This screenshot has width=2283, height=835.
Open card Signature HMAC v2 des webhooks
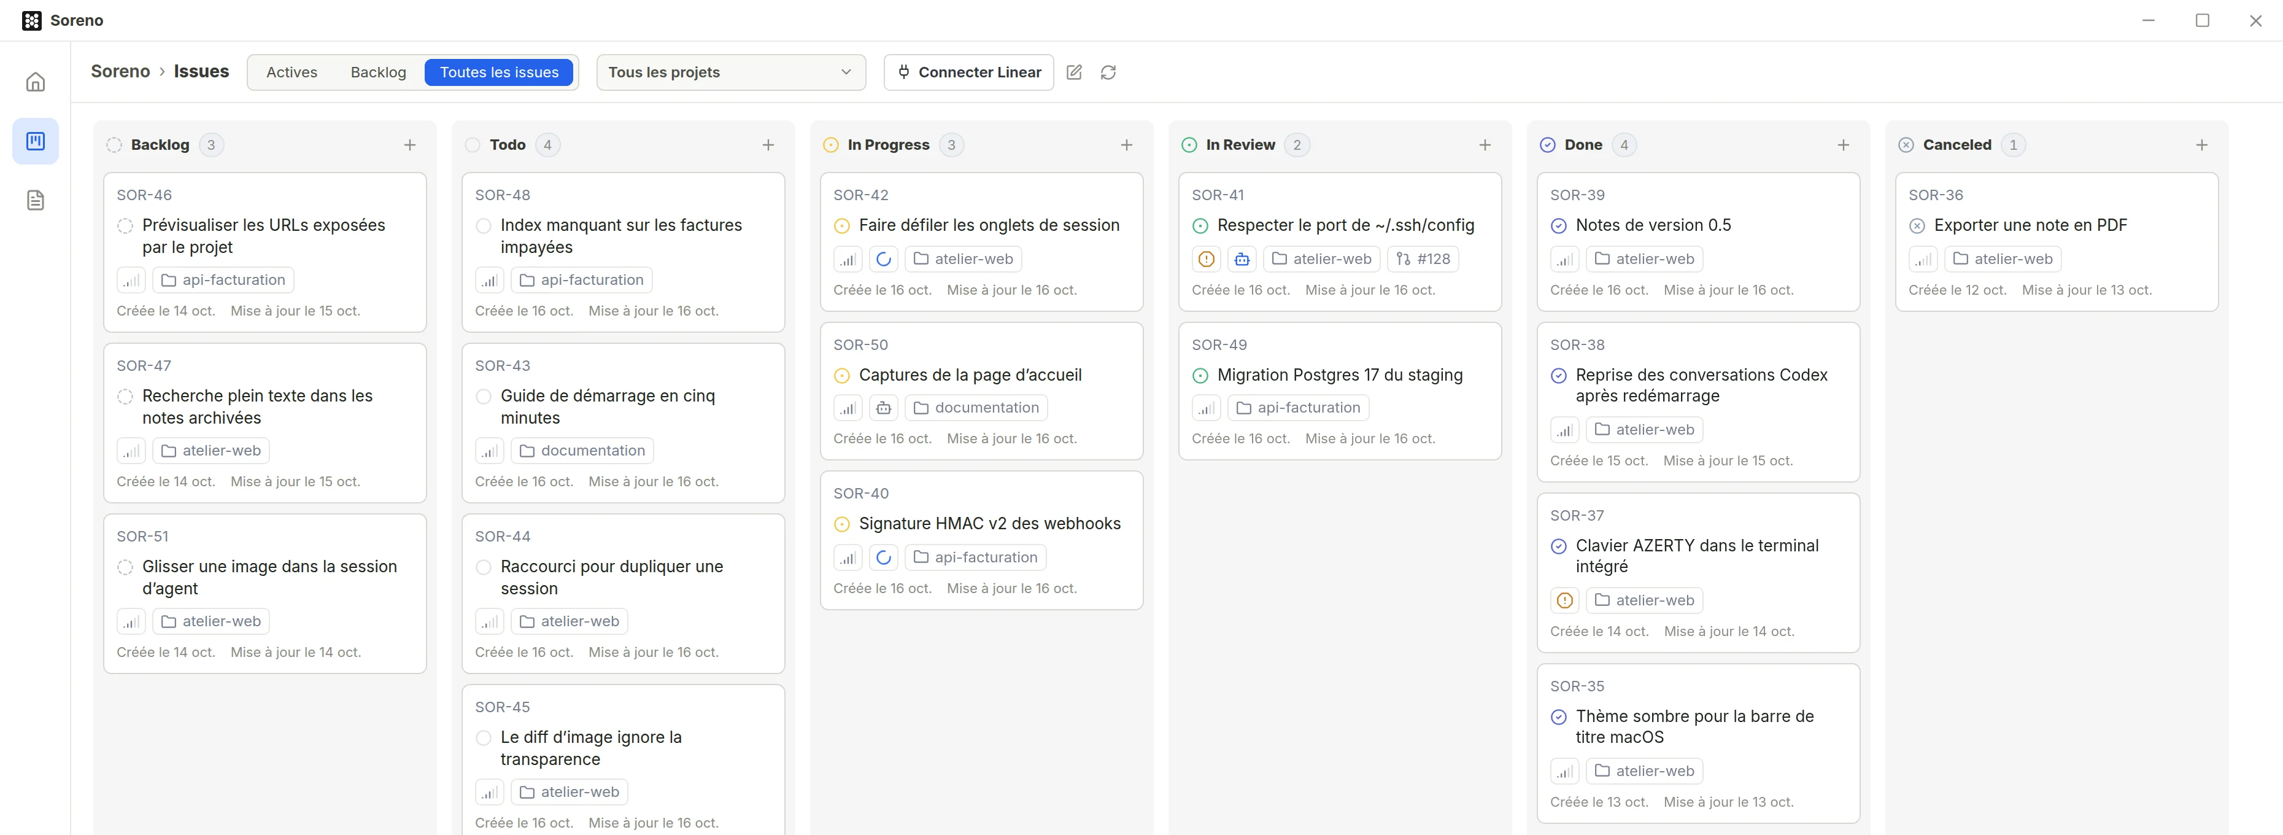981,540
